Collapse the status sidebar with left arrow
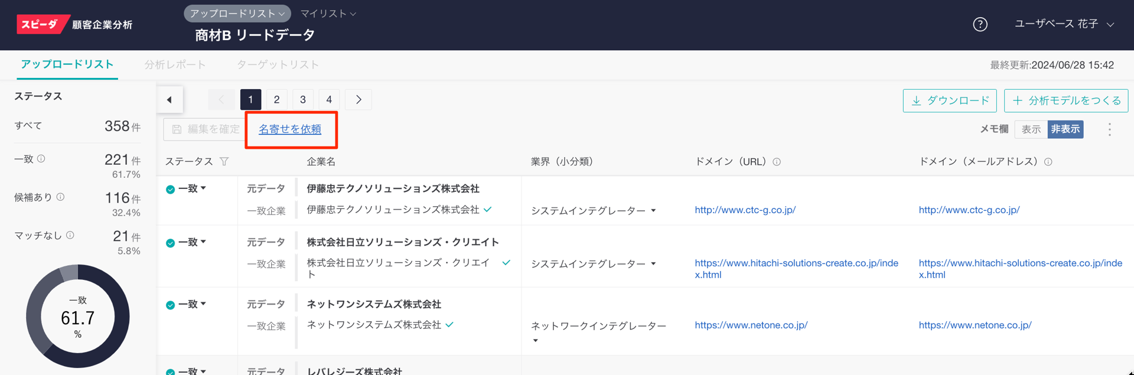Viewport: 1134px width, 375px height. click(170, 100)
